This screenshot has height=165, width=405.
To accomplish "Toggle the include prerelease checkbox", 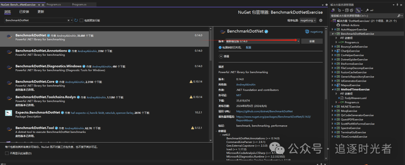I will 81,20.
